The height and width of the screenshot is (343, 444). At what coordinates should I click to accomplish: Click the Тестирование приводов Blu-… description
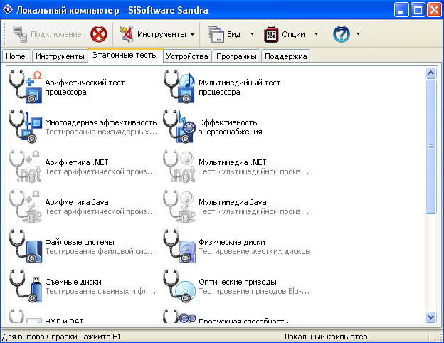(x=254, y=291)
